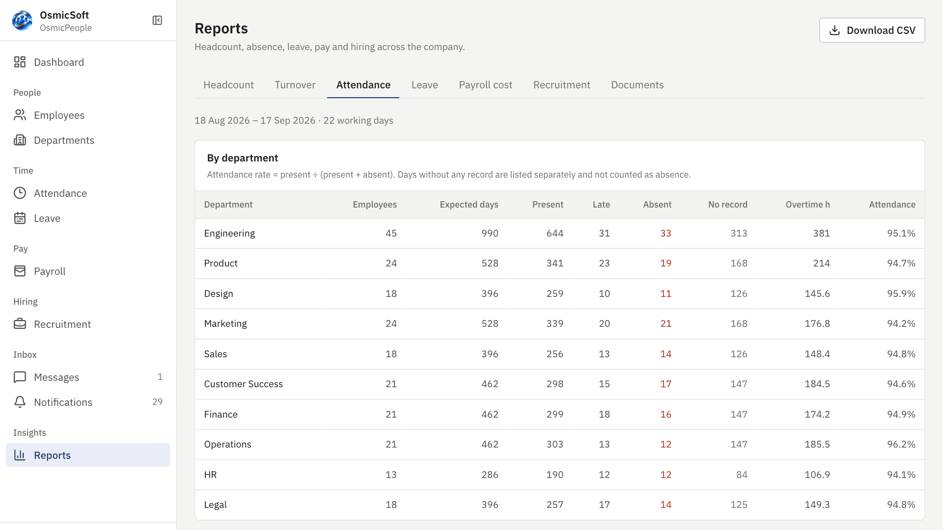Viewport: 943px width, 530px height.
Task: Click the Present column header
Action: (548, 205)
